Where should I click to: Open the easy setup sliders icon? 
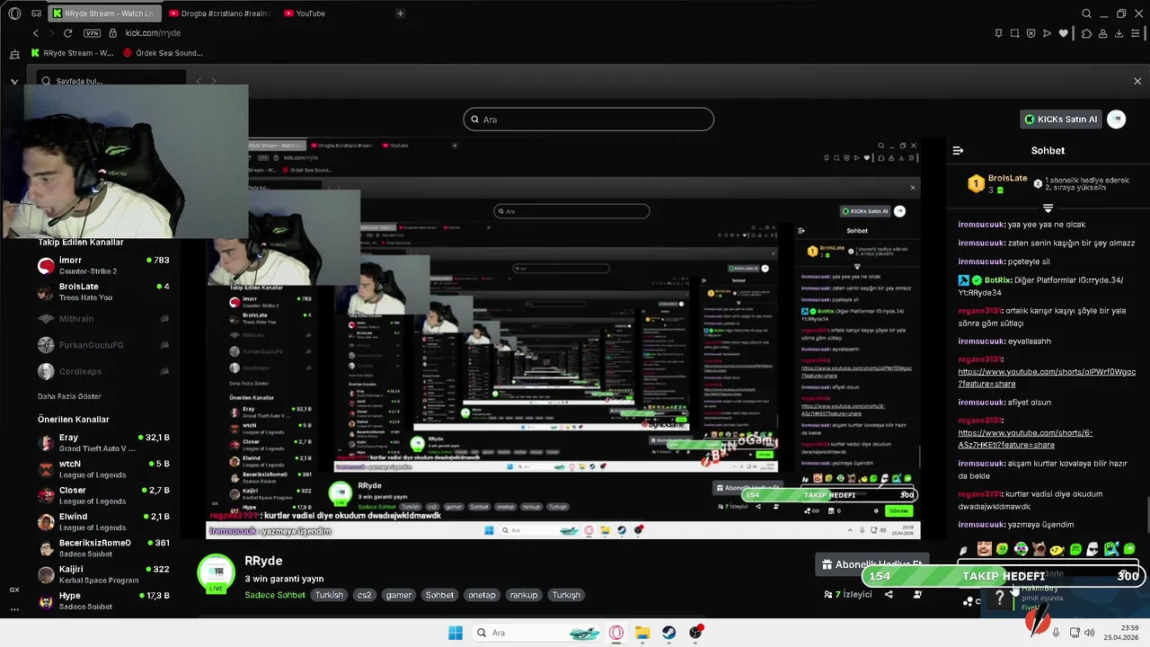tap(1137, 33)
